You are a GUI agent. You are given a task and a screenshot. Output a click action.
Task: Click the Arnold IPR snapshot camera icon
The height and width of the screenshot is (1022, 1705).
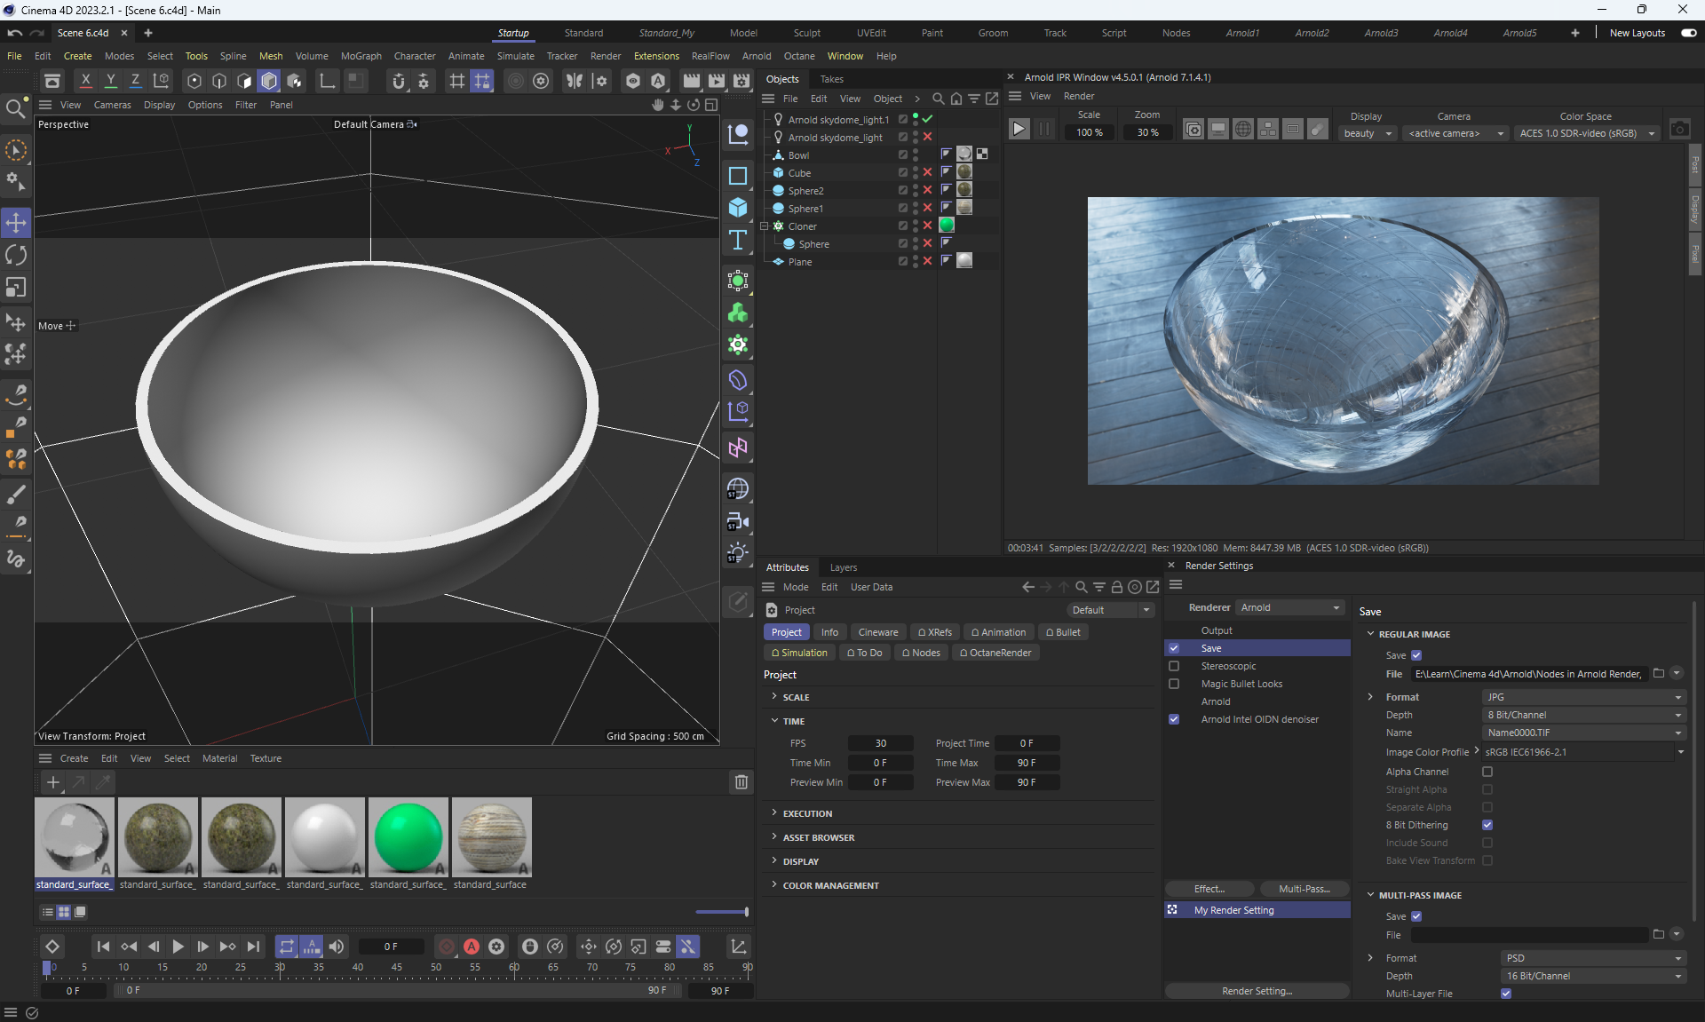[x=1679, y=130]
